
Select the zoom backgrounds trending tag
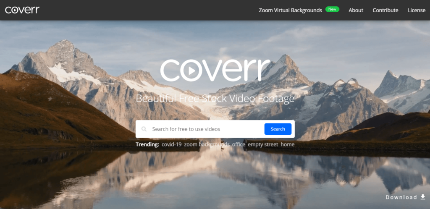pos(207,144)
